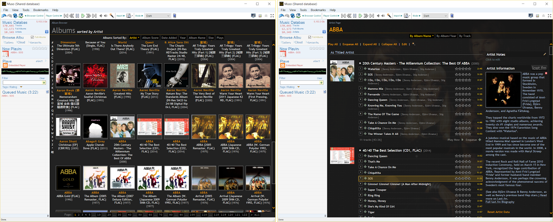Viewport: 553px width, 222px height.
Task: Set star rating for Waterloo track
Action: (463, 69)
